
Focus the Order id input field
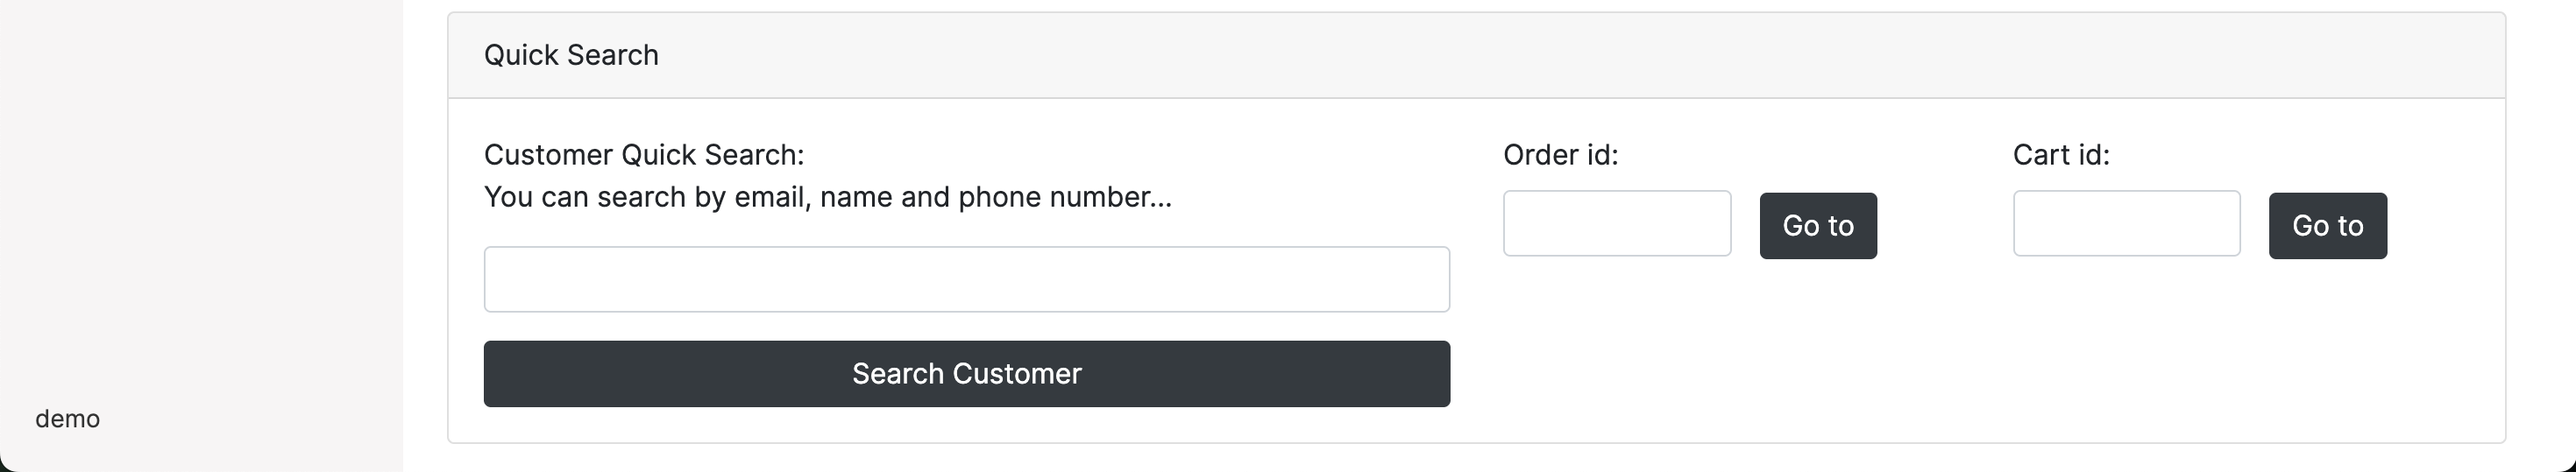(1616, 223)
